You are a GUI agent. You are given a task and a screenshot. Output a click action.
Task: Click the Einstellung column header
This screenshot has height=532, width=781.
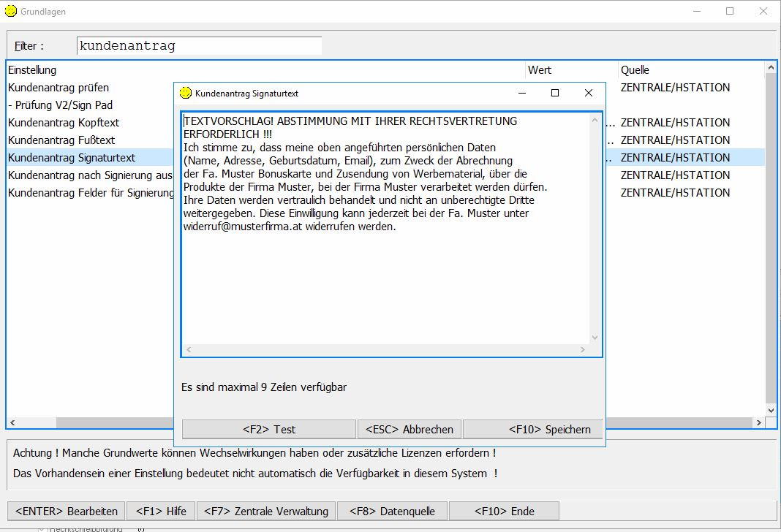pos(32,70)
